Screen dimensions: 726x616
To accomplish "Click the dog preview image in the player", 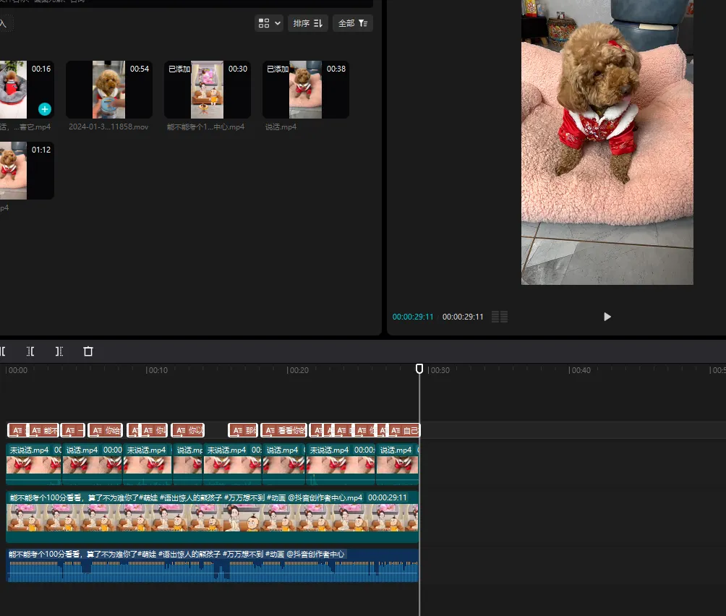I will [x=607, y=142].
